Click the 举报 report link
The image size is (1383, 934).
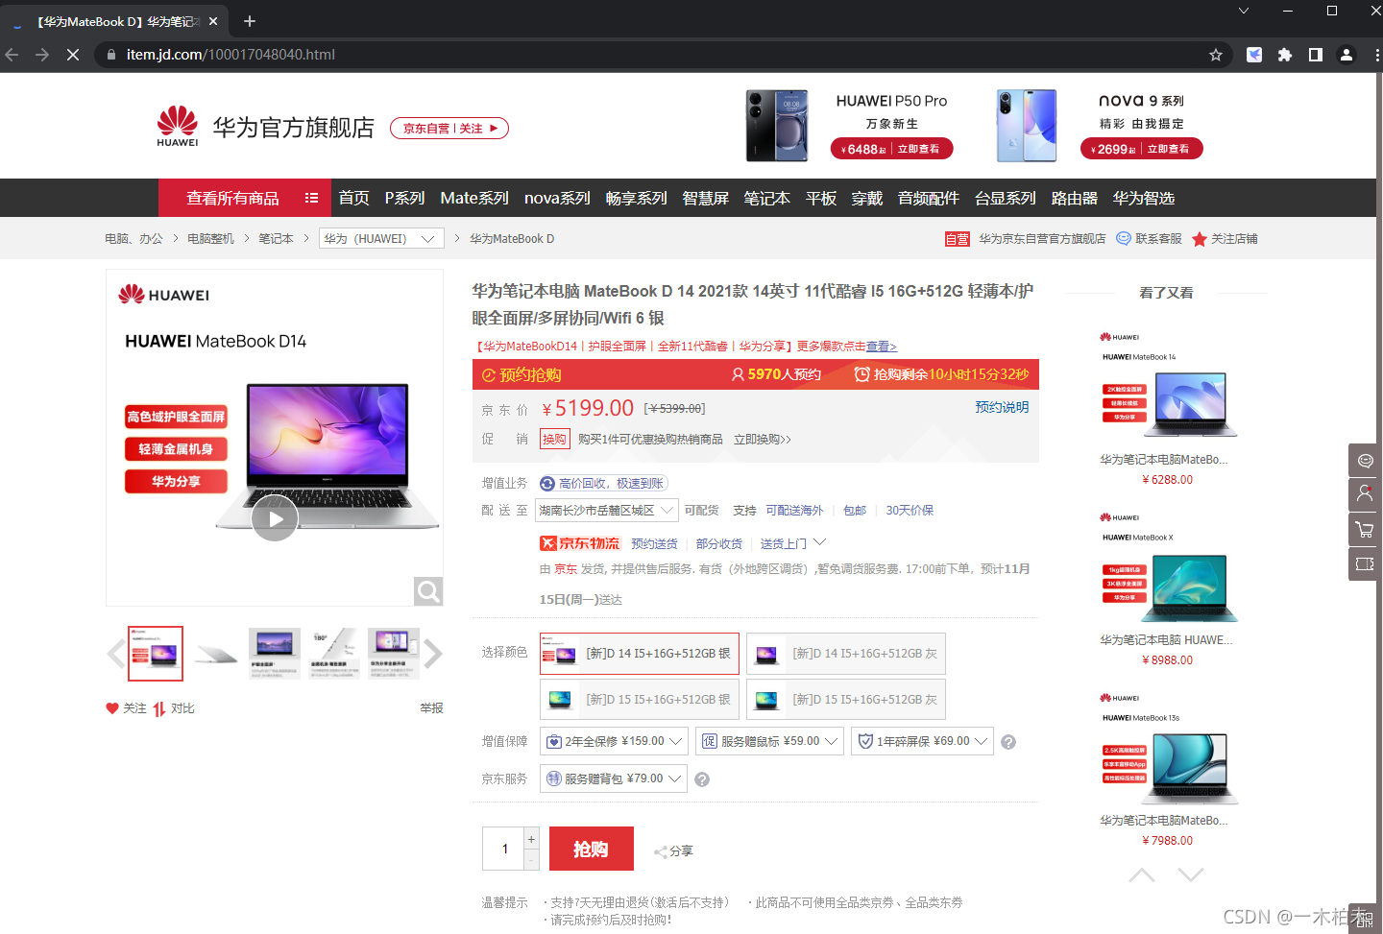click(431, 708)
